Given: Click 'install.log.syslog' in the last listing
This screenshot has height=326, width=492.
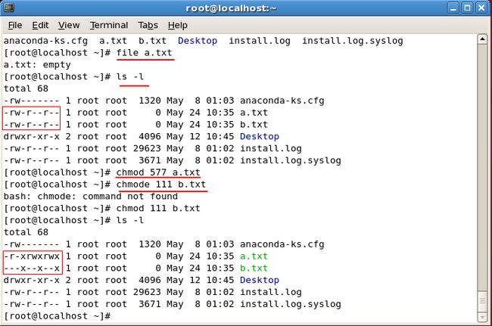Looking at the screenshot, I should tap(290, 304).
